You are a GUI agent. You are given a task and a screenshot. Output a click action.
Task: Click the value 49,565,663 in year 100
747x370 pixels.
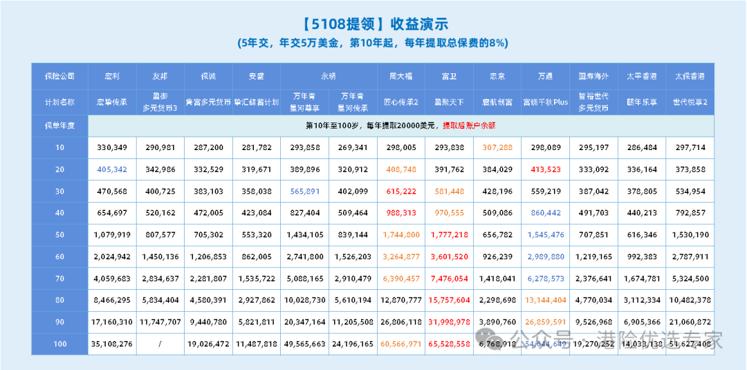[x=305, y=344]
